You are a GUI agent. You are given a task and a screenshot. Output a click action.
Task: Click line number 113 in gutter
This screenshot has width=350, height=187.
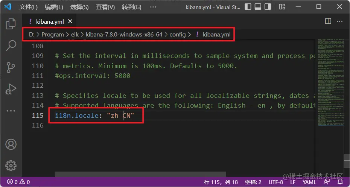coord(38,96)
